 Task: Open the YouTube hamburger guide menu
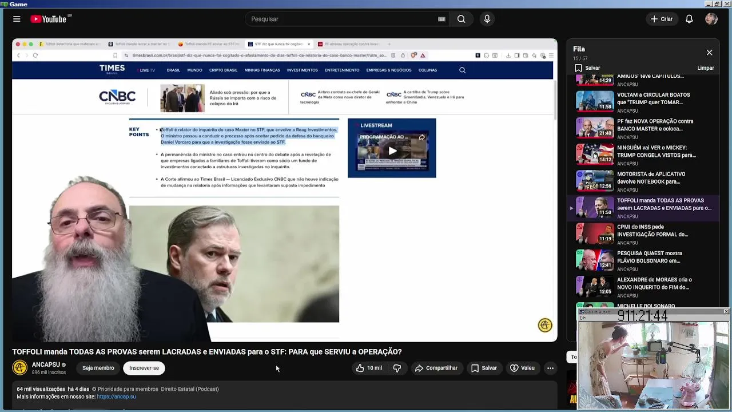point(17,19)
